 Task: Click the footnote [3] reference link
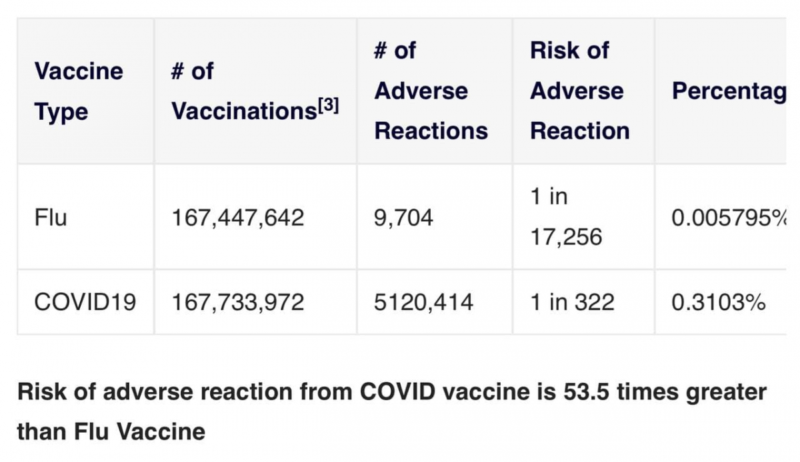(x=326, y=105)
